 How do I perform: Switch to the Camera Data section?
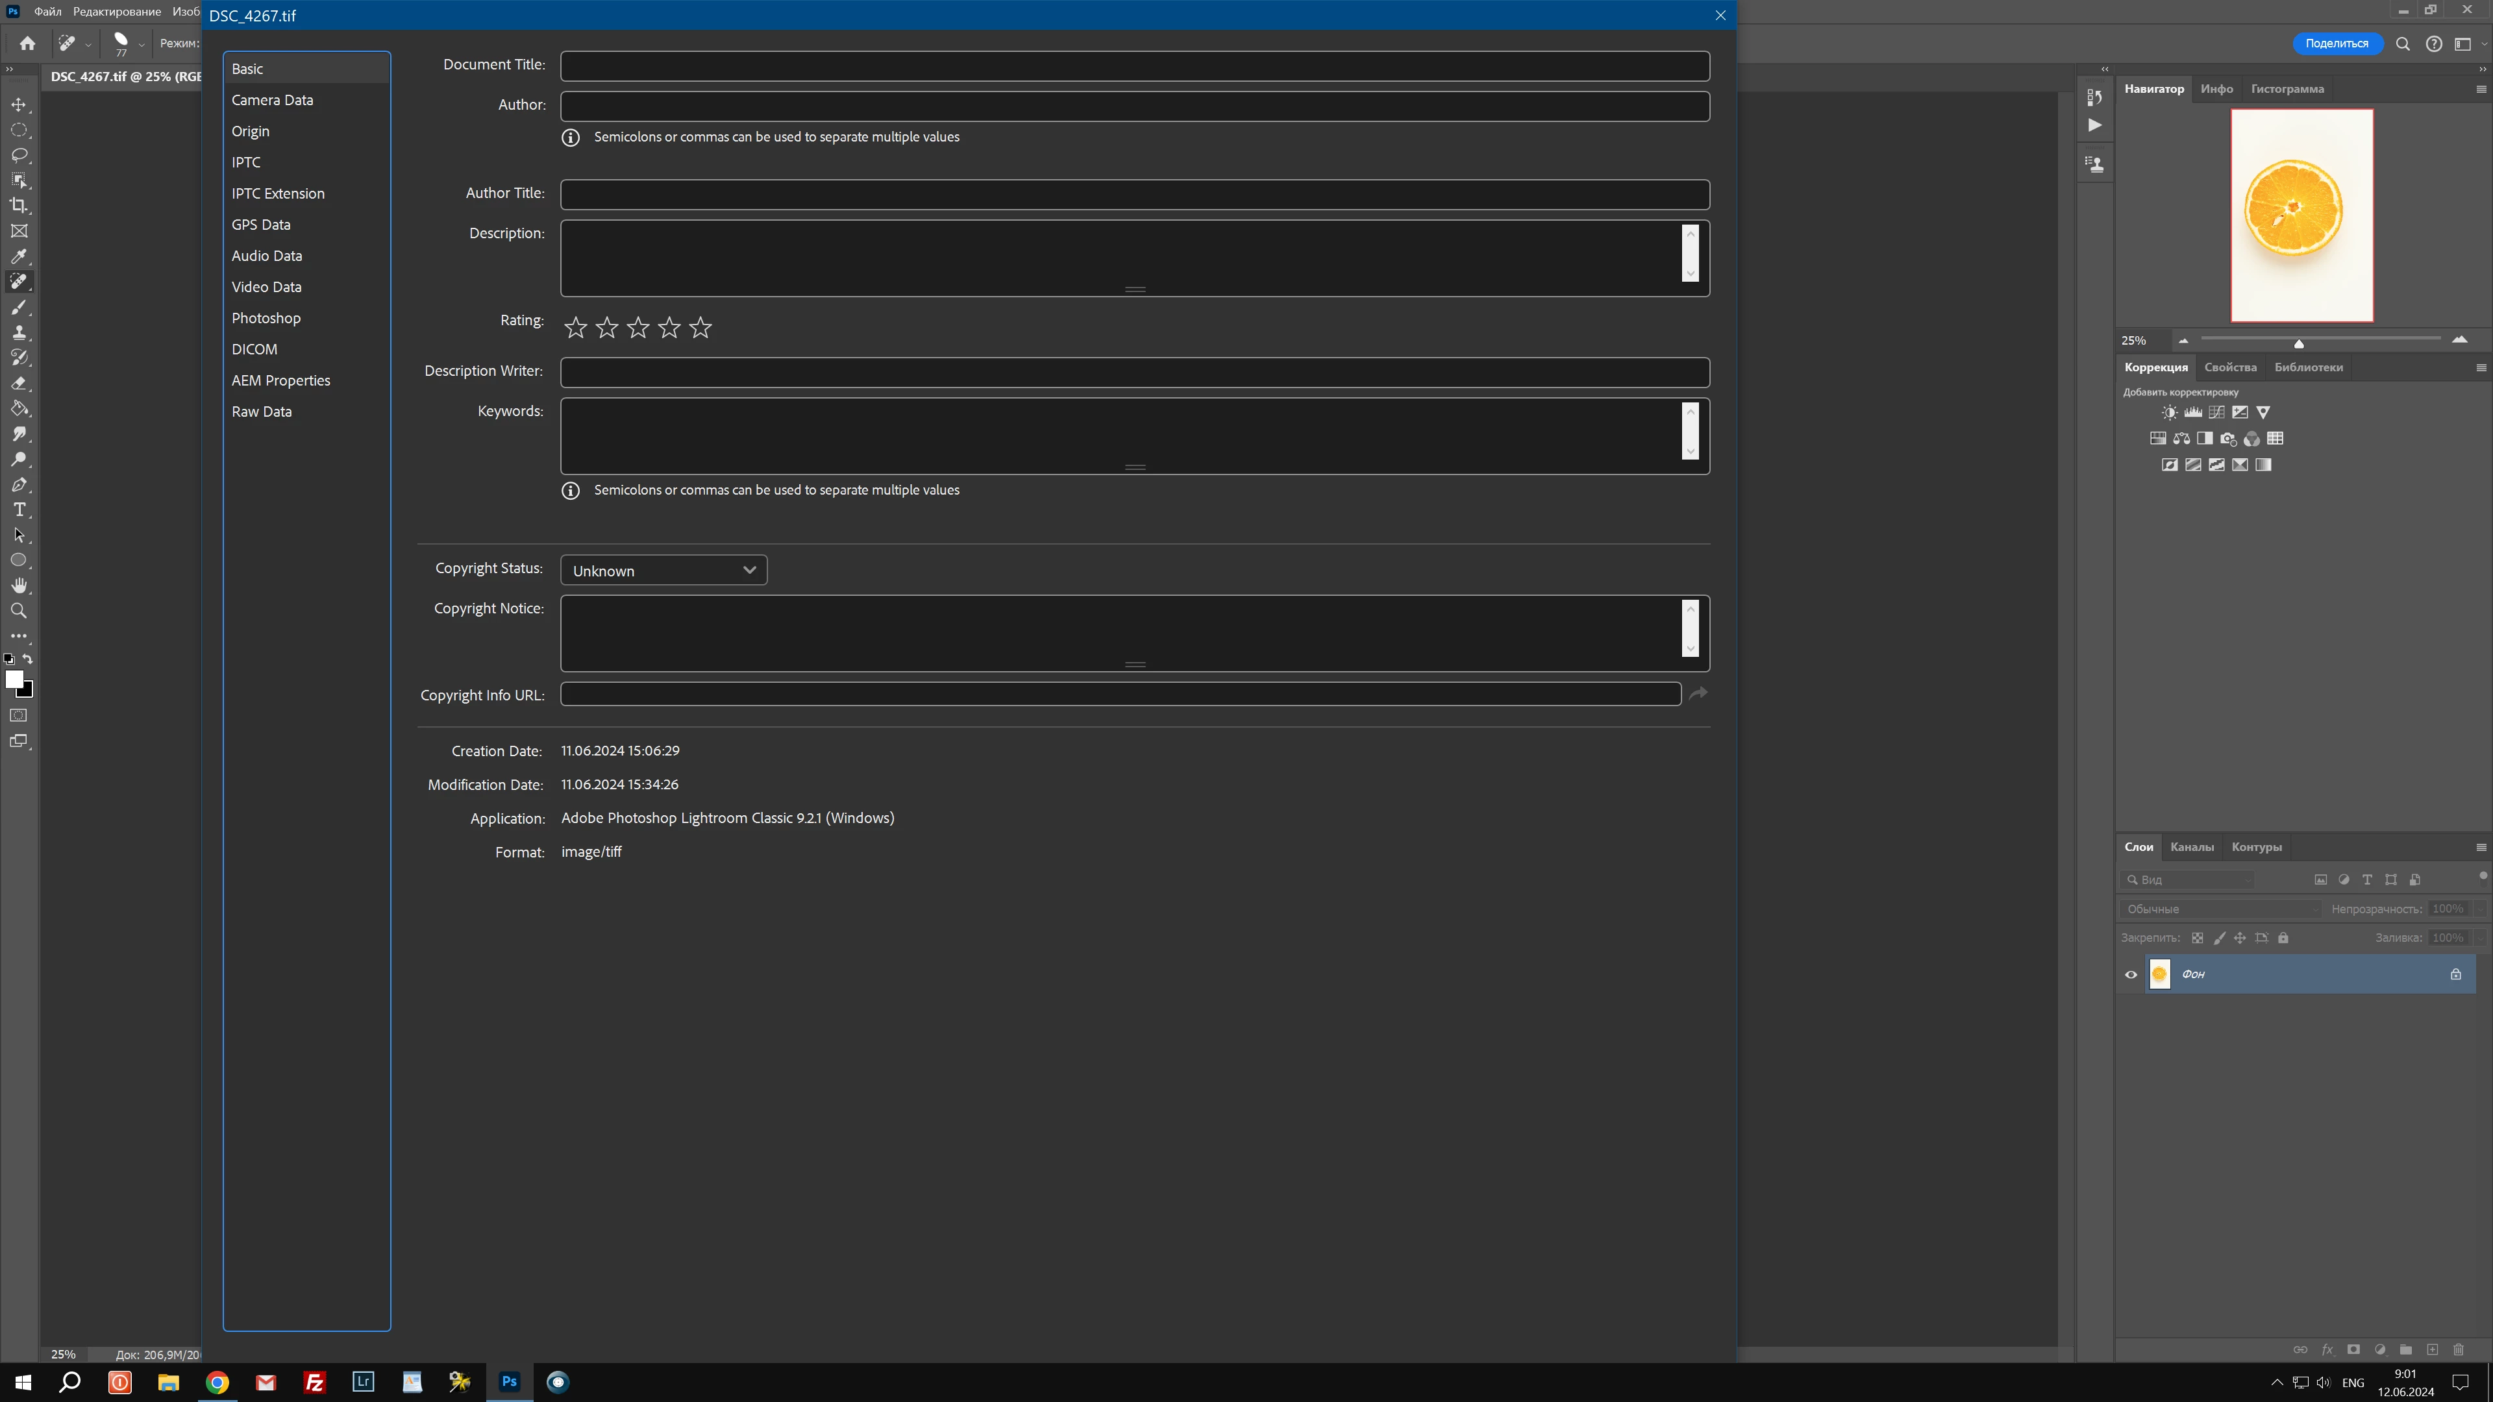(x=272, y=100)
